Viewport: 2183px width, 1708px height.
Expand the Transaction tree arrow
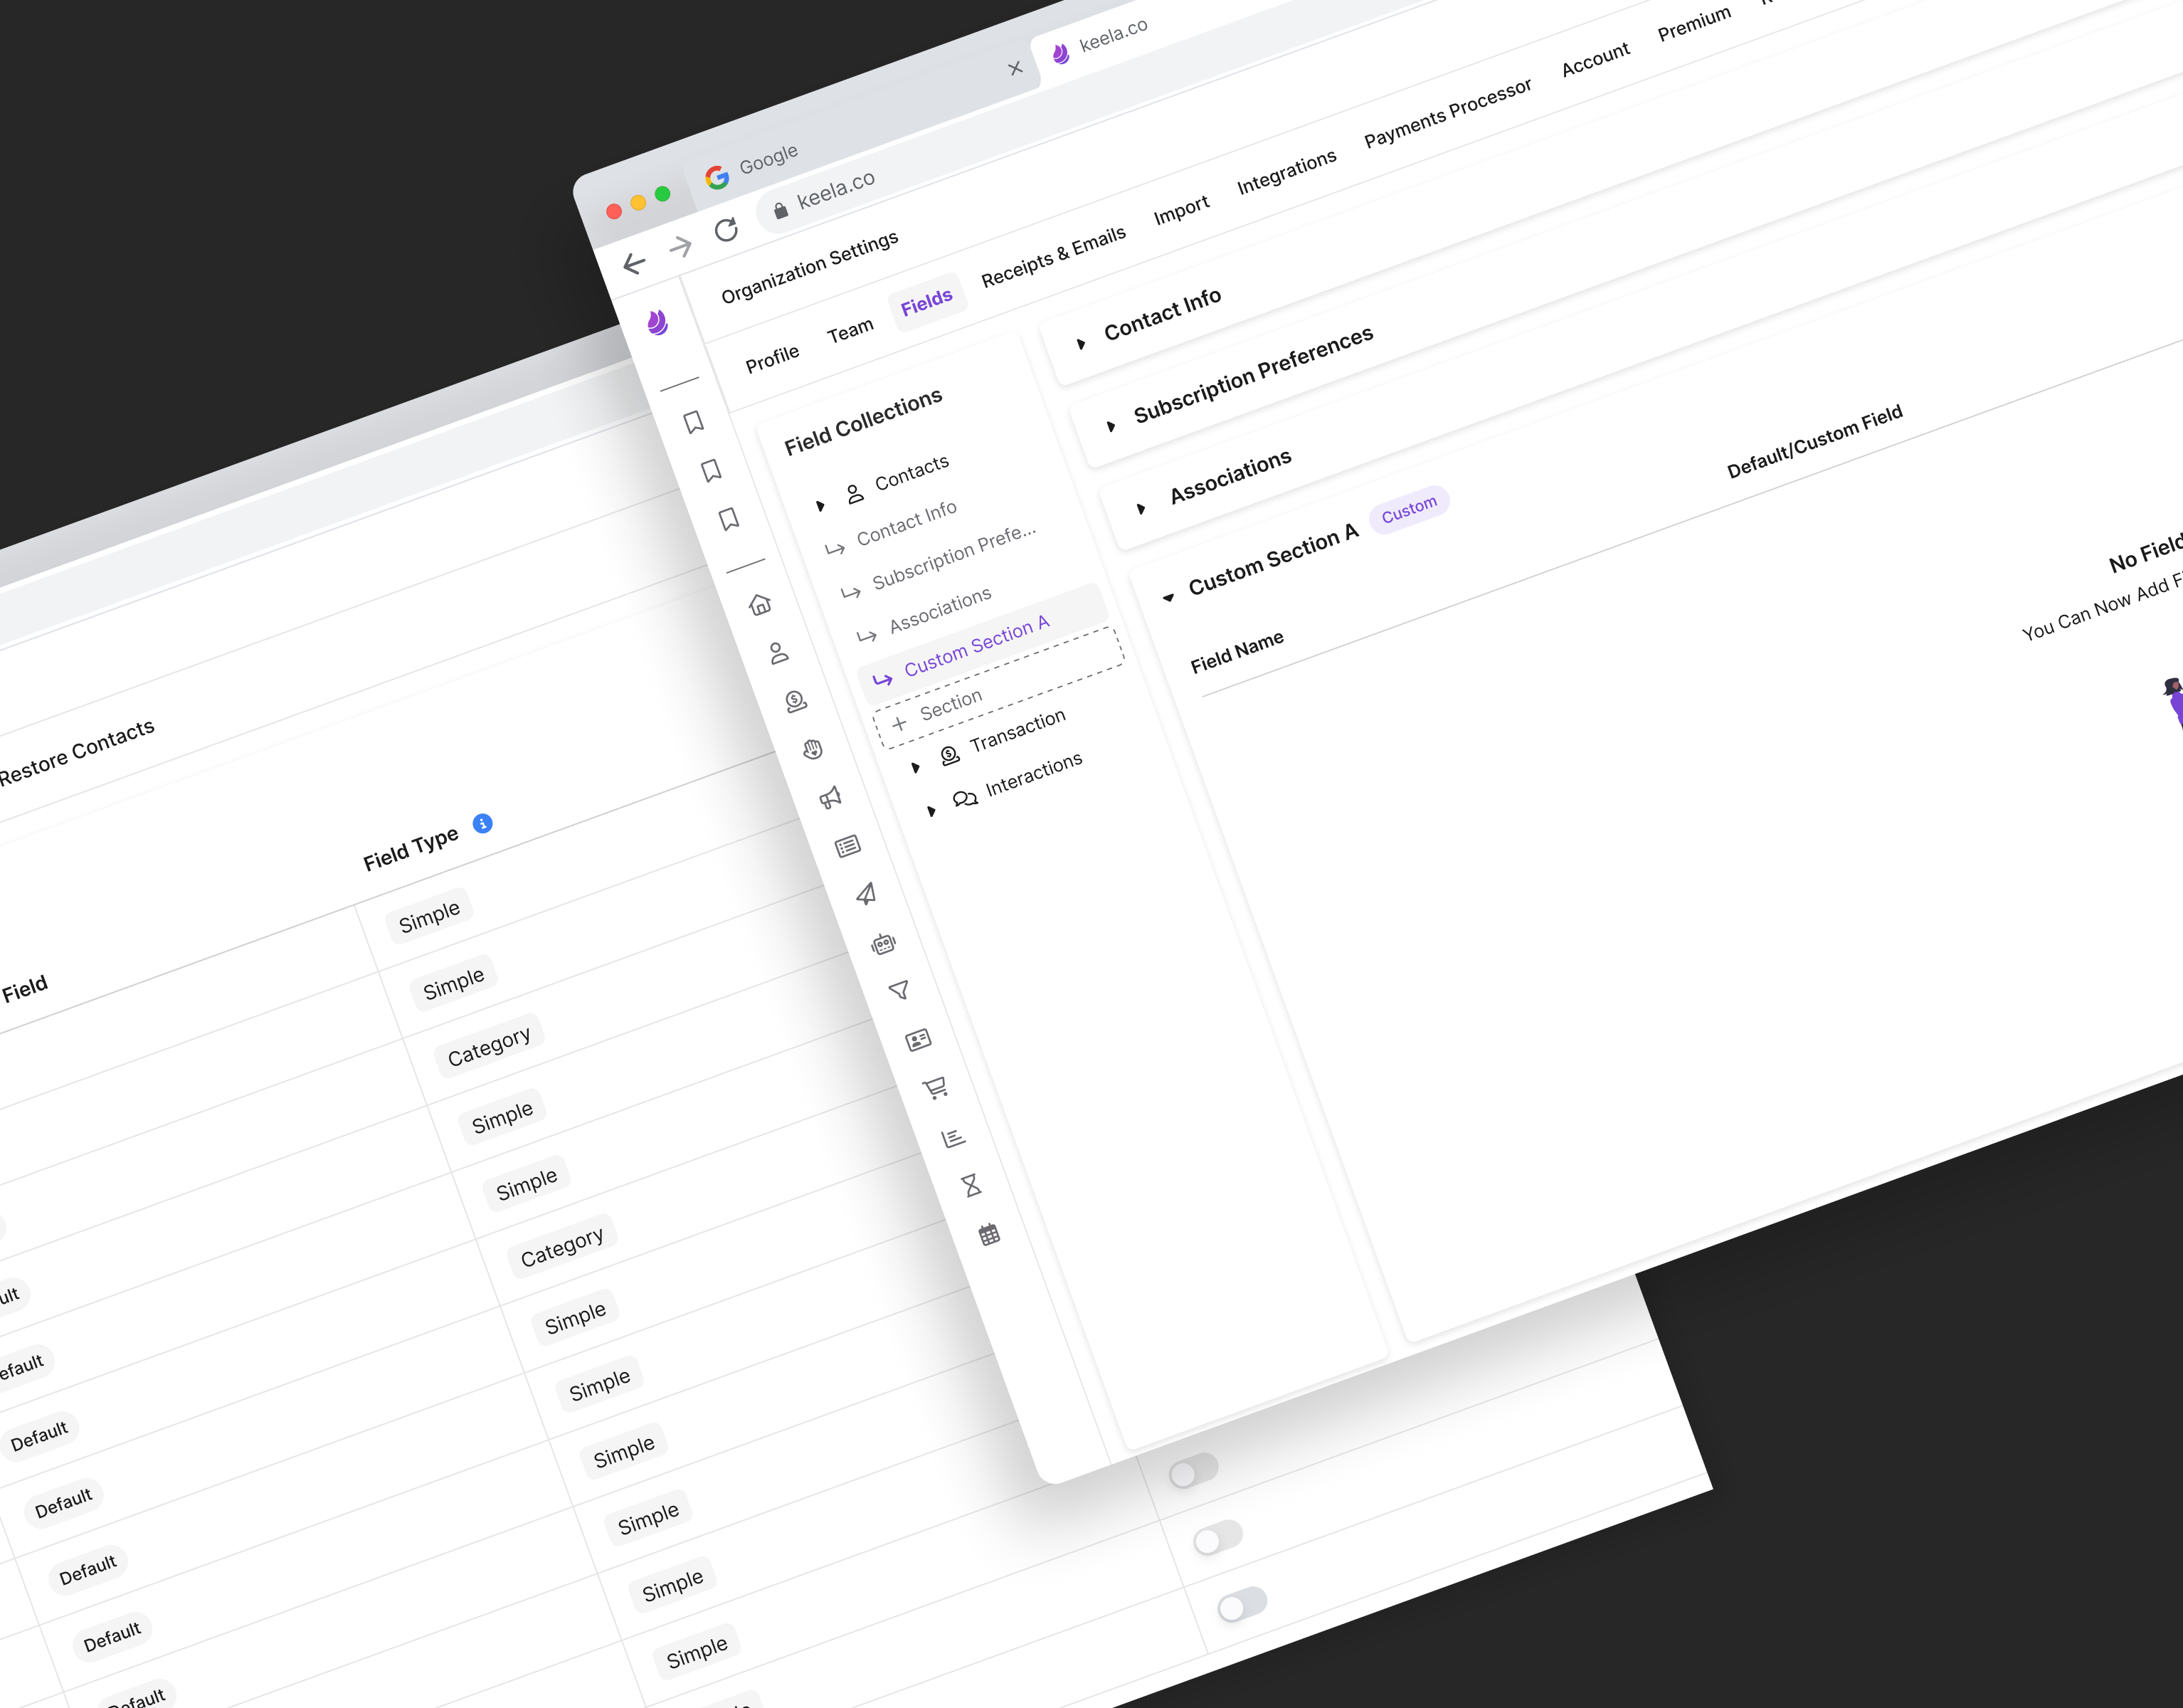point(916,768)
